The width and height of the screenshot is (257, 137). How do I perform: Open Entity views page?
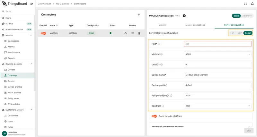17,98
